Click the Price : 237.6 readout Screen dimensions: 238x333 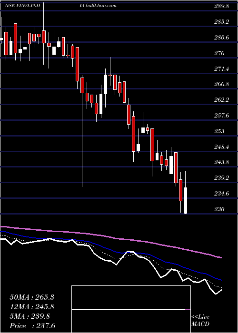click(32, 326)
